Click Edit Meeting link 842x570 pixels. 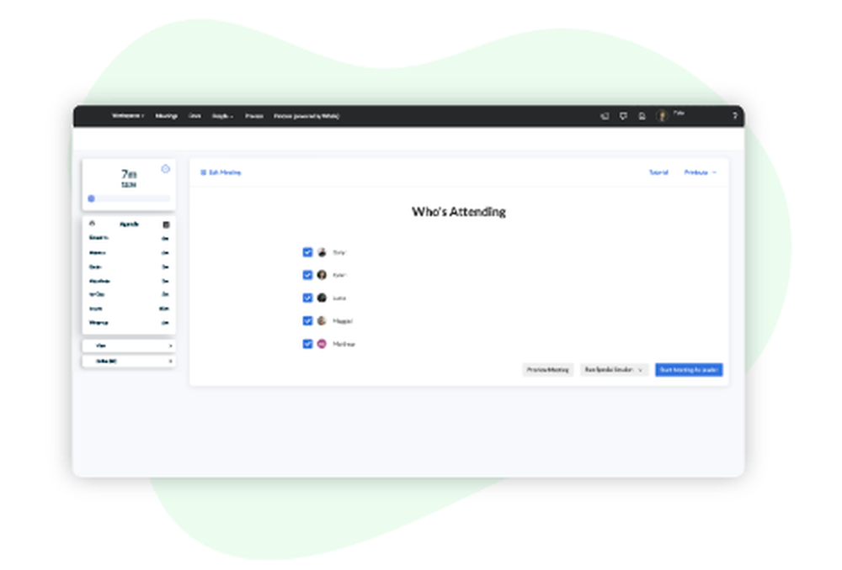coord(221,172)
